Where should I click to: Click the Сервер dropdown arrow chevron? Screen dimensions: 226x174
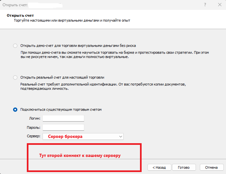(x=121, y=136)
